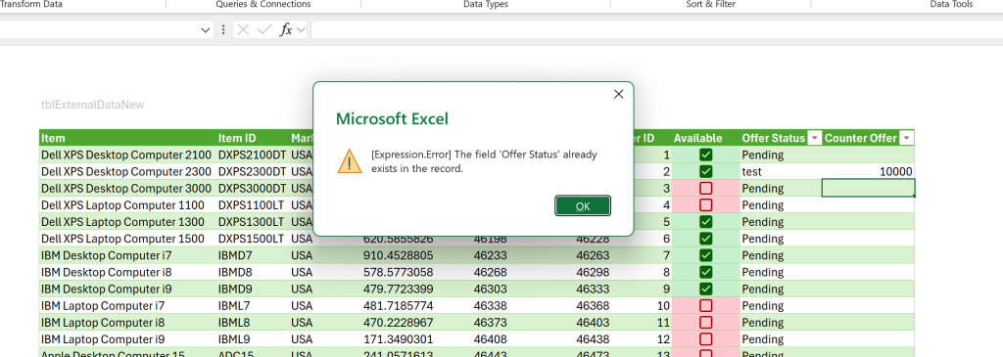Select cell IBM Desktop Computer i7

pos(128,255)
